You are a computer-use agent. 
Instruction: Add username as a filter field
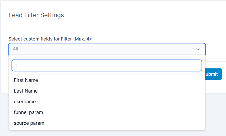(25, 102)
